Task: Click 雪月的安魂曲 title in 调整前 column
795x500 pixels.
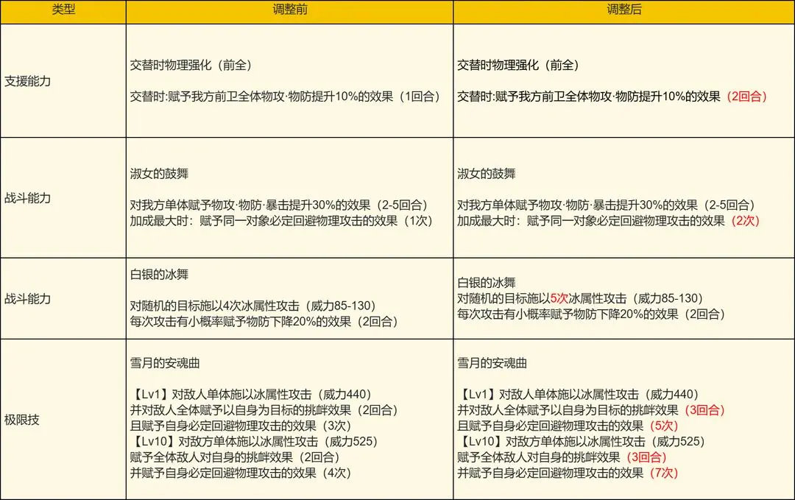Action: [165, 363]
